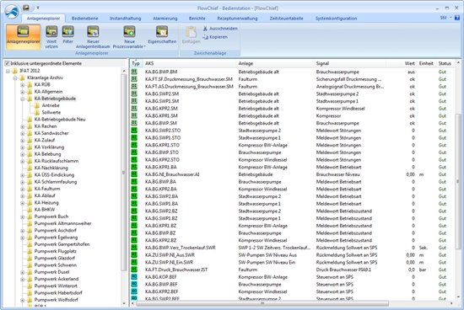Select the Pumpwerk Flugplatz tree item
Screen dimensions: 464x310
coord(56,251)
